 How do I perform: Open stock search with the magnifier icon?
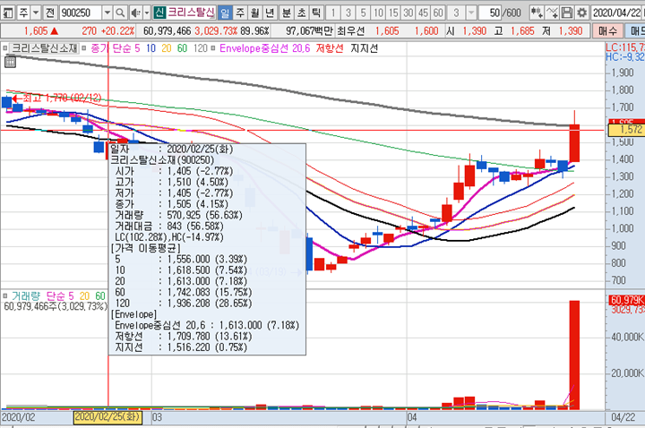[x=120, y=13]
